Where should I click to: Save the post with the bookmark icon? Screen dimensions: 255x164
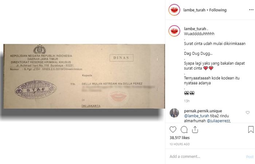[251, 130]
